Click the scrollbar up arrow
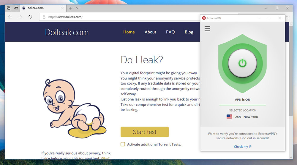This screenshot has height=165, width=297. 291,24
